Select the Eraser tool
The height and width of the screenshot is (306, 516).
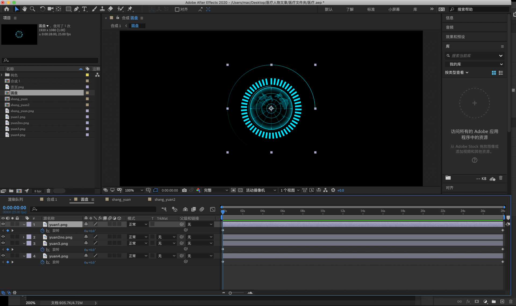110,9
